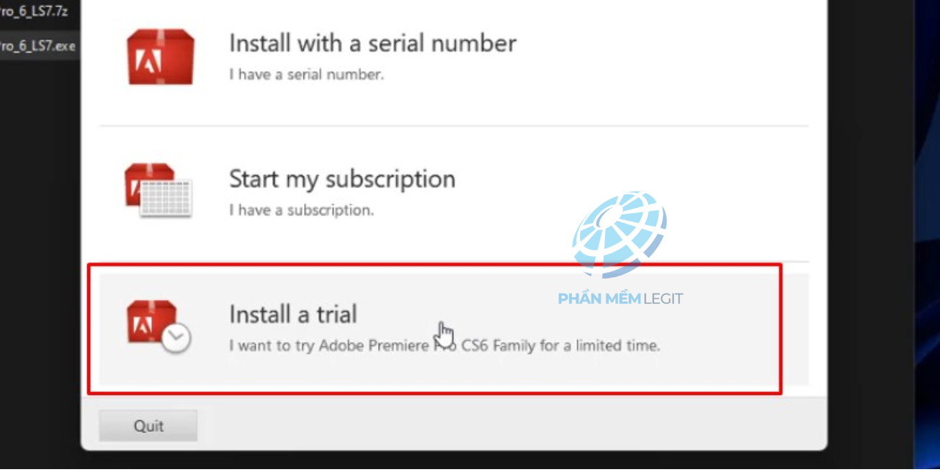Click the red Adobe box serial number icon
The width and height of the screenshot is (940, 472).
160,57
